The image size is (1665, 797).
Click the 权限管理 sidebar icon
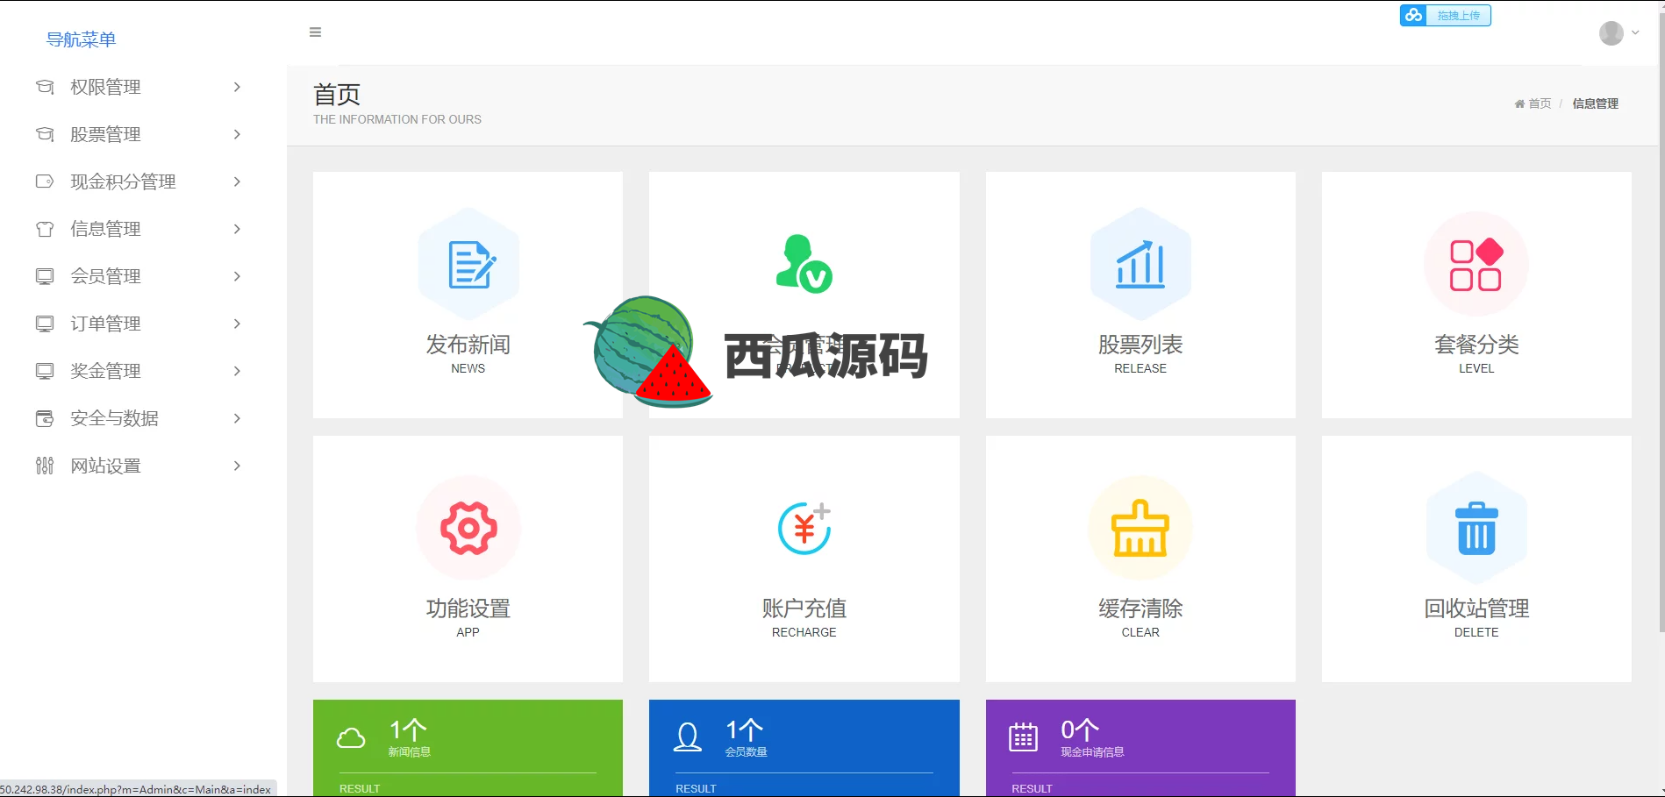[x=45, y=87]
